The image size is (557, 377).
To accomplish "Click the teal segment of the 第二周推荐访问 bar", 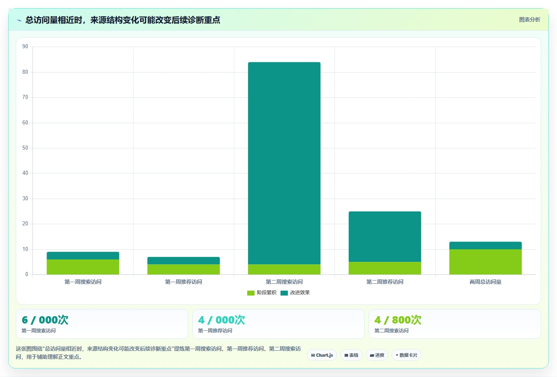I will coord(385,237).
